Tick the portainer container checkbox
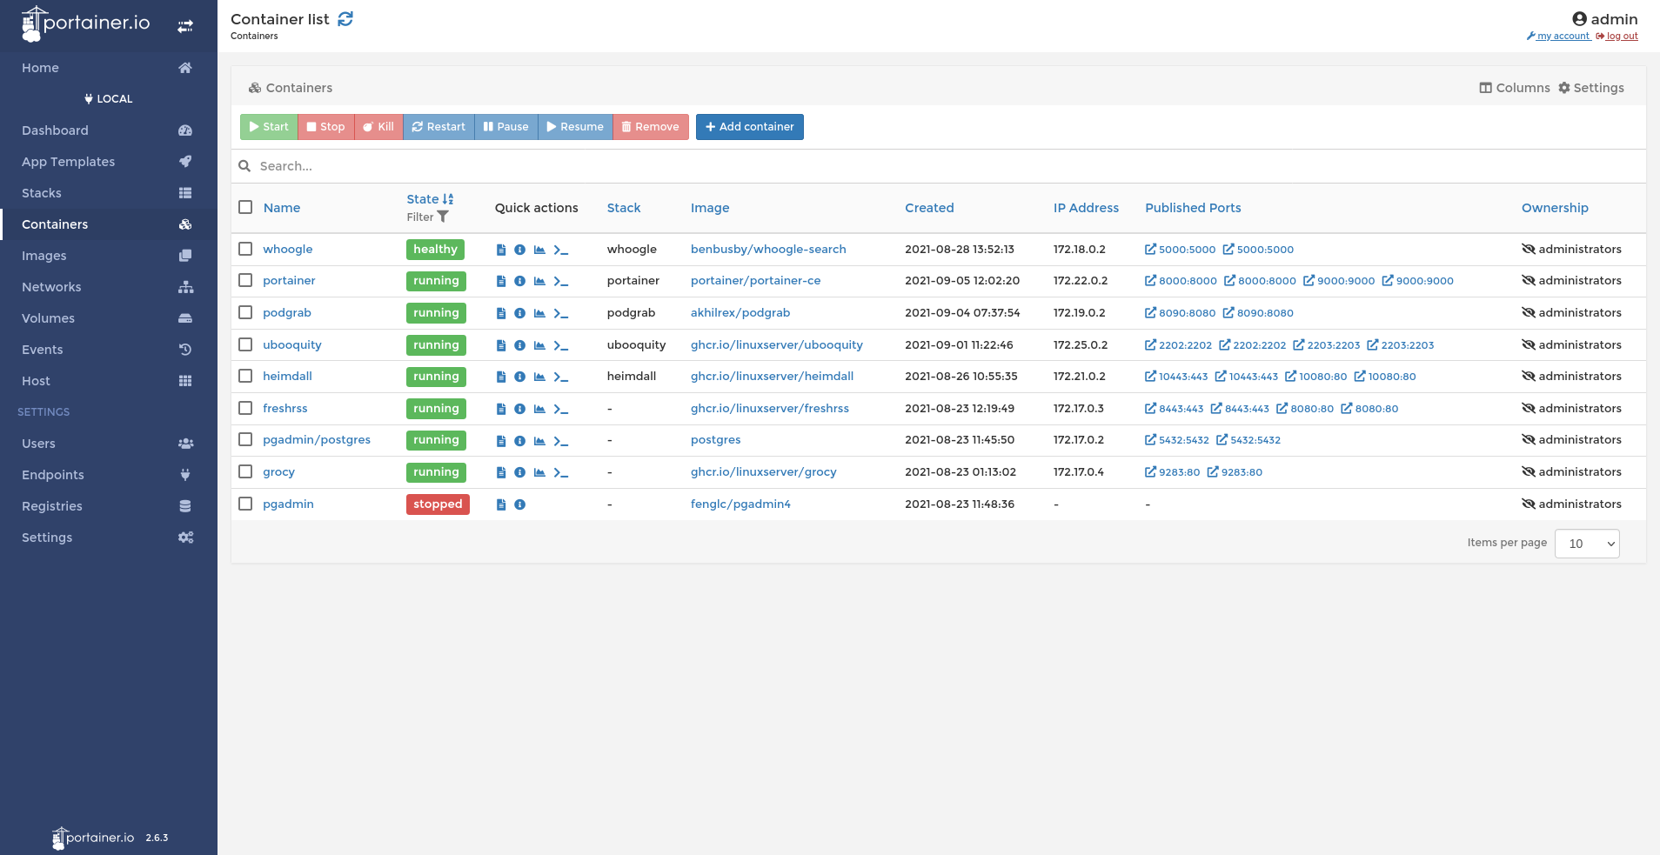This screenshot has width=1660, height=855. point(245,280)
